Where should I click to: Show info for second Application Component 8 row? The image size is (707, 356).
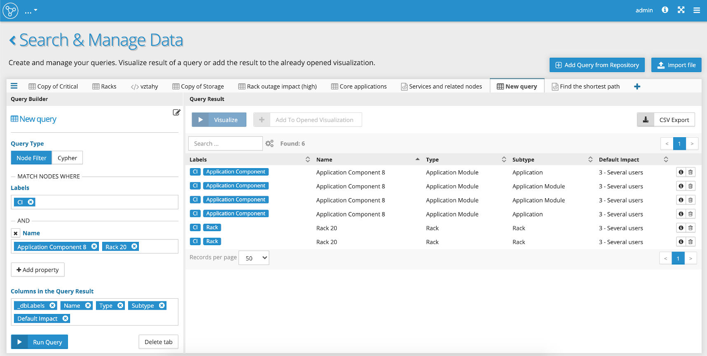pyautogui.click(x=681, y=186)
